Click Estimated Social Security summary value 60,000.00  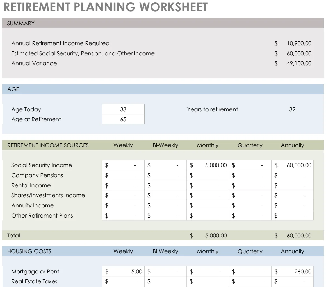click(x=299, y=53)
